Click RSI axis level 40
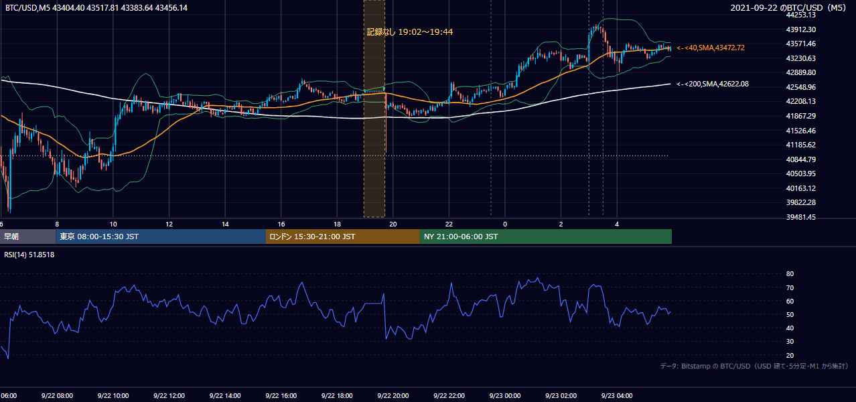The image size is (856, 402). click(x=790, y=328)
